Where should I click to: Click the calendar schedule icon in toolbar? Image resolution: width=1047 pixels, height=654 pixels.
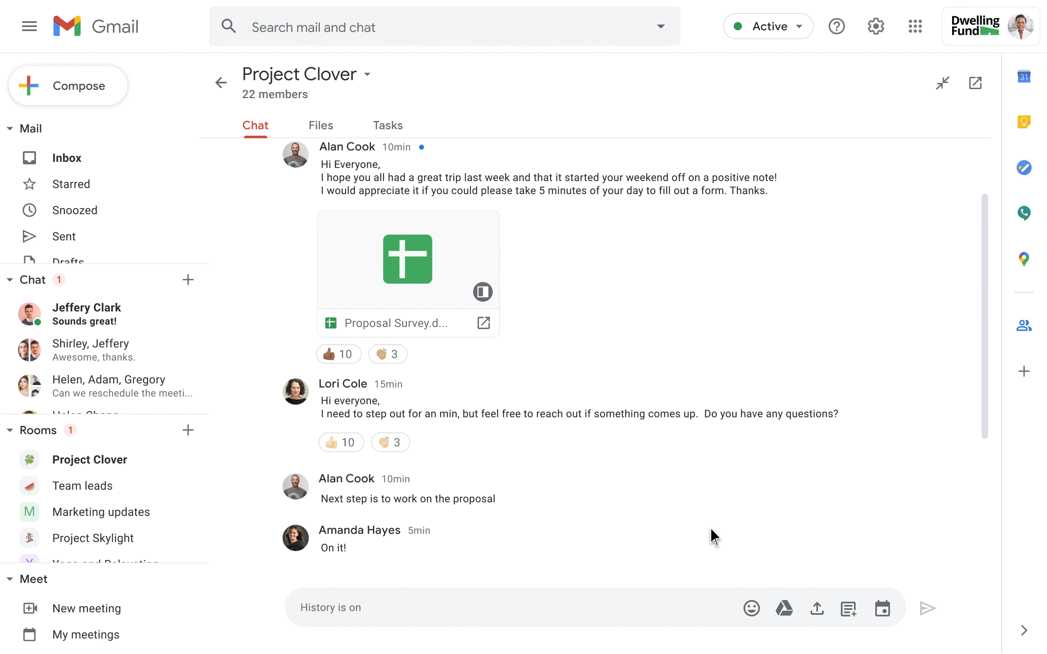coord(883,608)
